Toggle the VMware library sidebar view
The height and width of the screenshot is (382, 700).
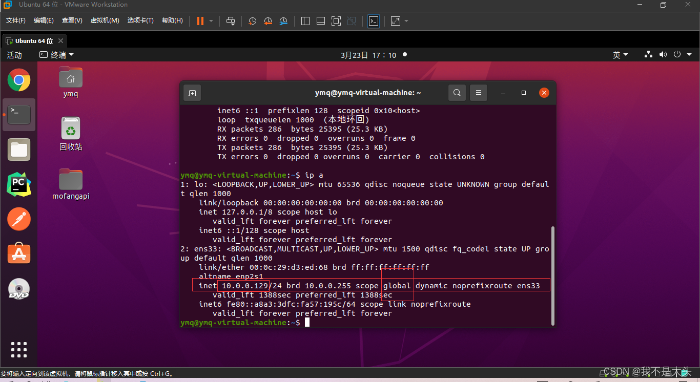tap(305, 21)
